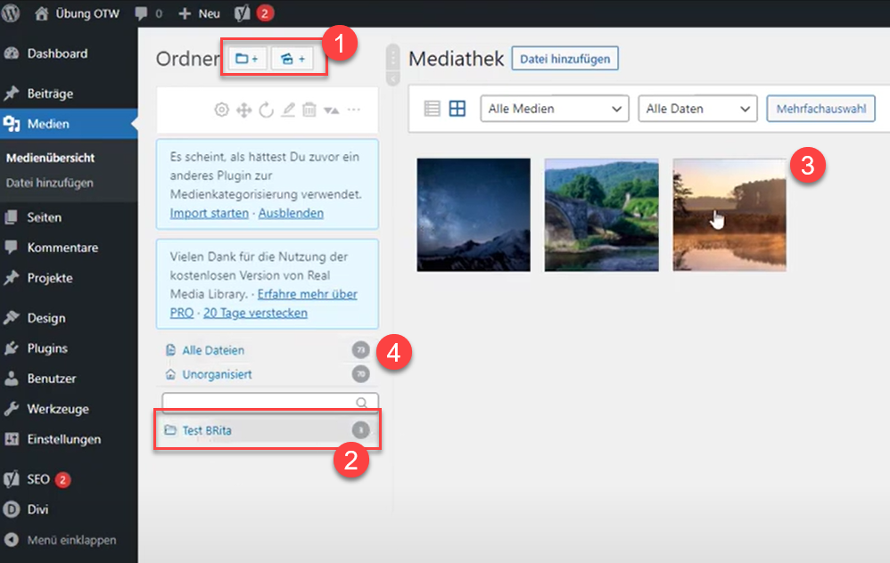Collapse the folder sidebar with arrow handle
This screenshot has height=563, width=890.
pyautogui.click(x=392, y=79)
